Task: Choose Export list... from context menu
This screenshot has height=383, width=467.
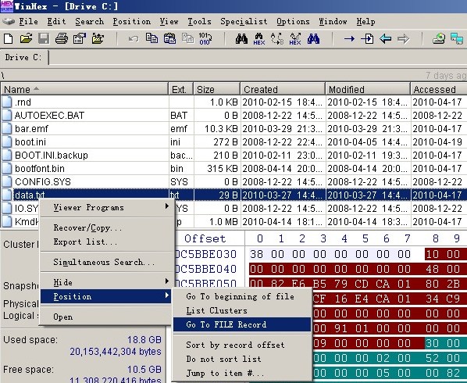Action: tap(107, 242)
